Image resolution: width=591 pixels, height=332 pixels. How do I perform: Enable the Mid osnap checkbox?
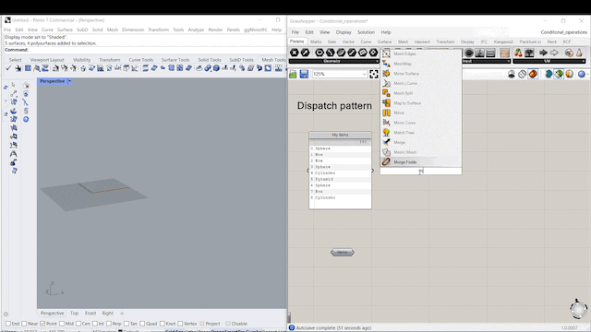tap(62, 324)
